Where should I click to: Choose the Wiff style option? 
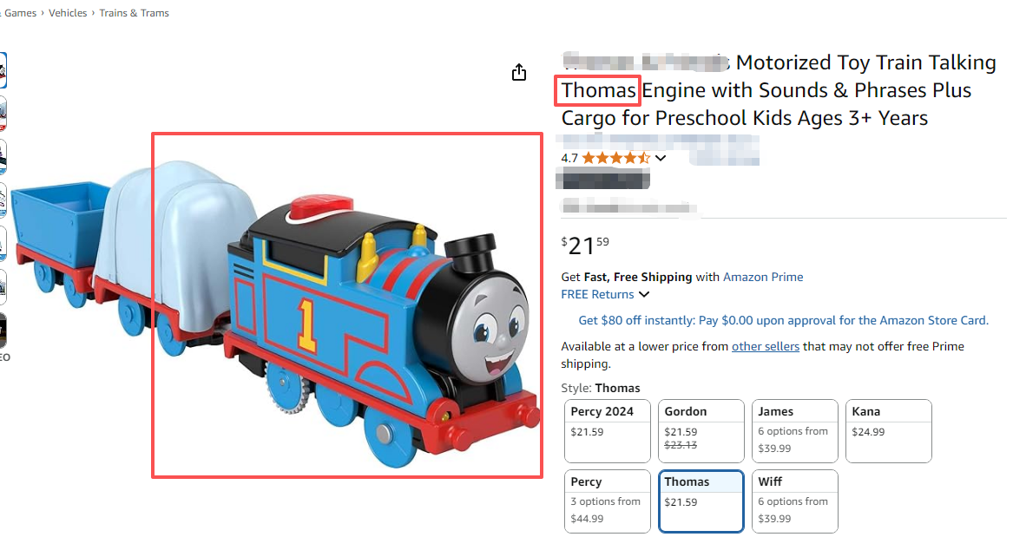[x=794, y=501]
